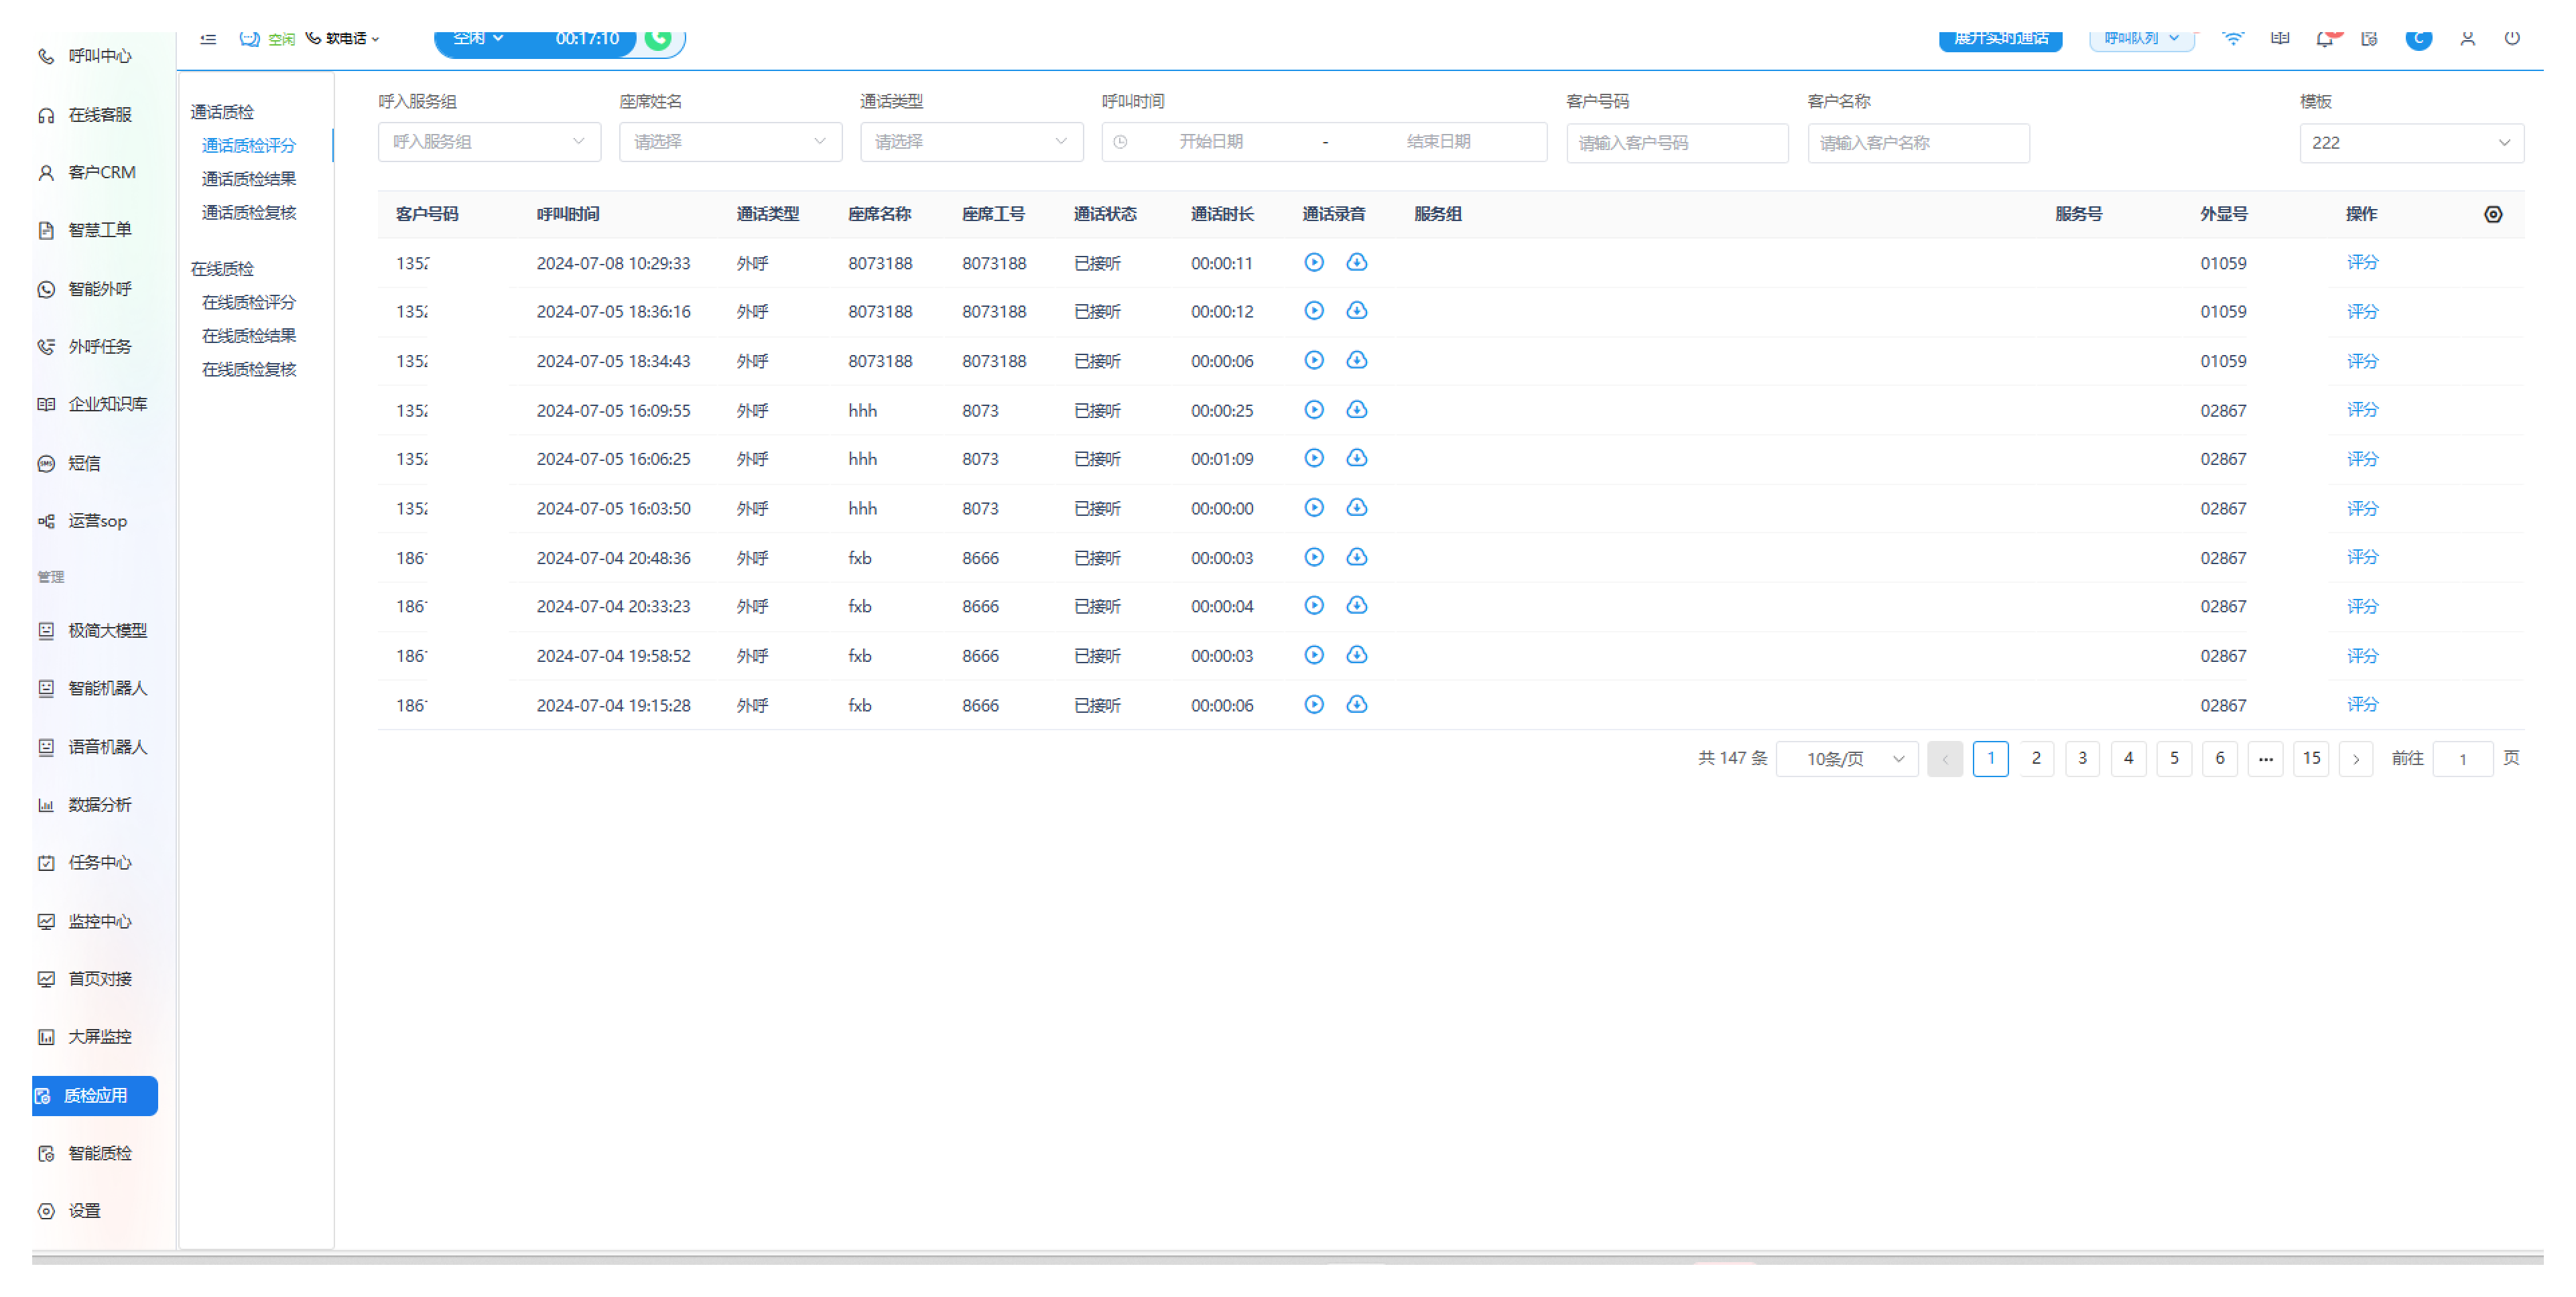Click the power logout icon
This screenshot has width=2576, height=1297.
point(2512,38)
